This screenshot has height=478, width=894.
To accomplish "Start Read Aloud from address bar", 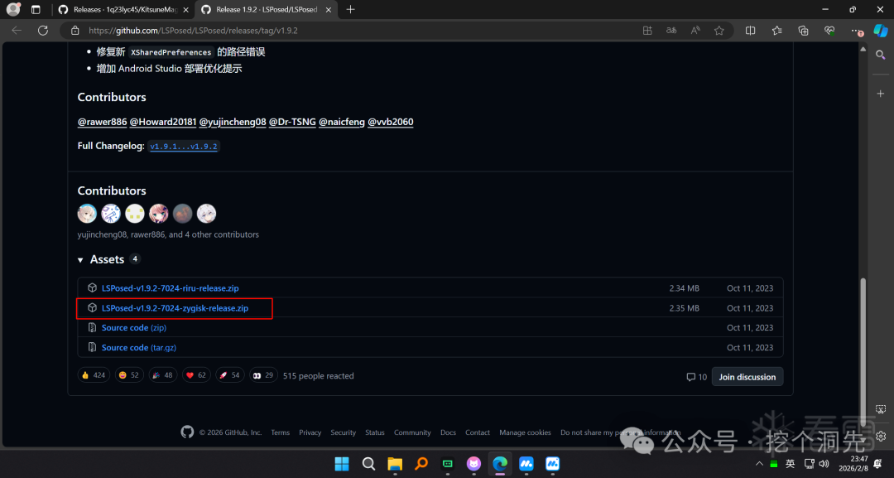I will [x=695, y=31].
